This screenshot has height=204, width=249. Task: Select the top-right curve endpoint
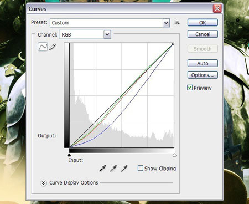173,44
